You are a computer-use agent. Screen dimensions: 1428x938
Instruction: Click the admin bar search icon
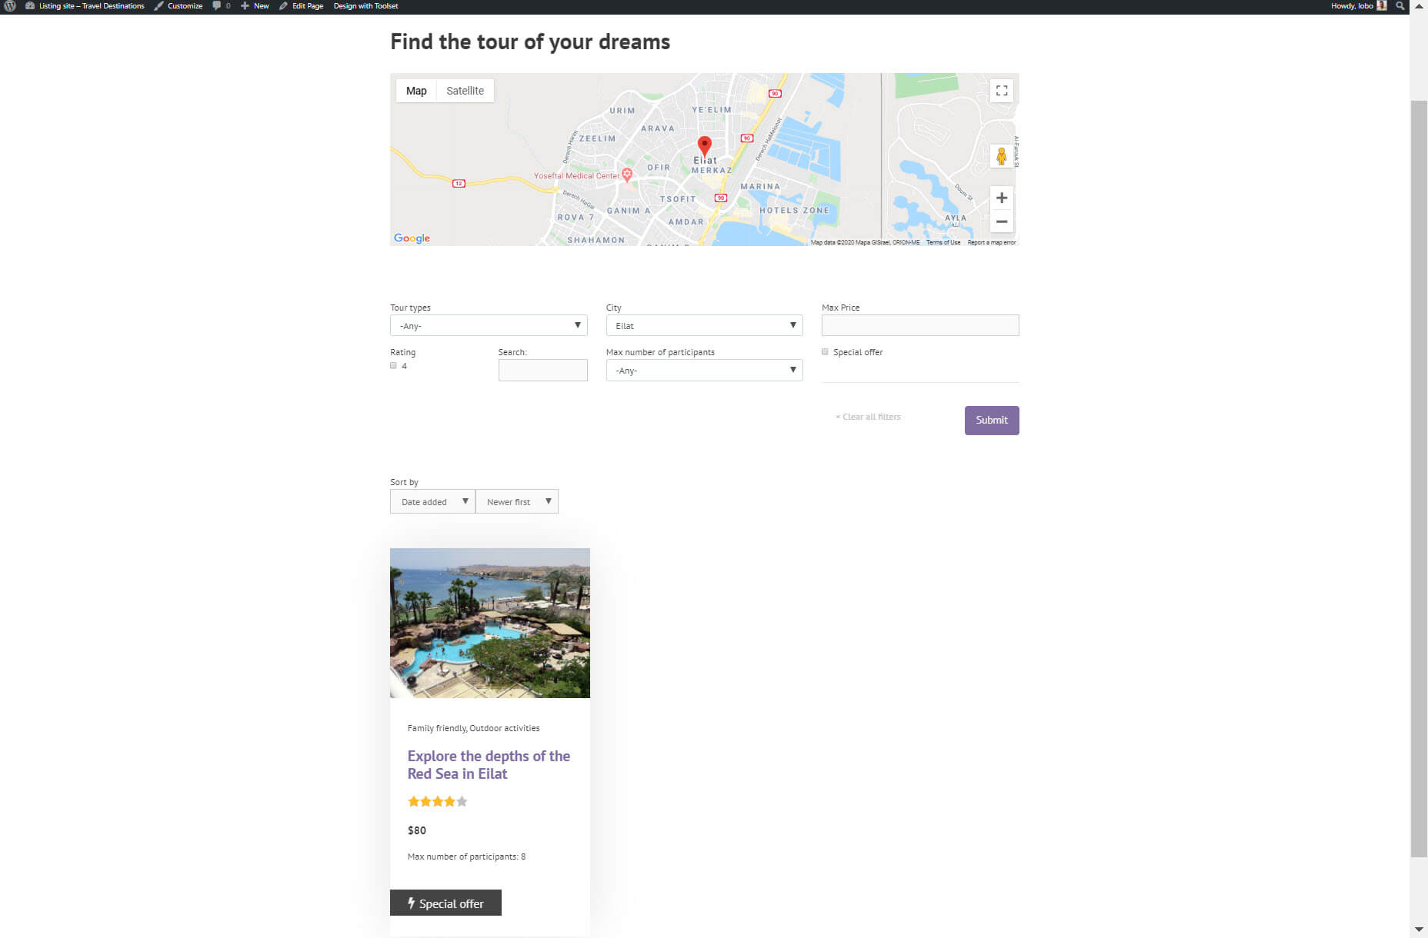pyautogui.click(x=1400, y=6)
